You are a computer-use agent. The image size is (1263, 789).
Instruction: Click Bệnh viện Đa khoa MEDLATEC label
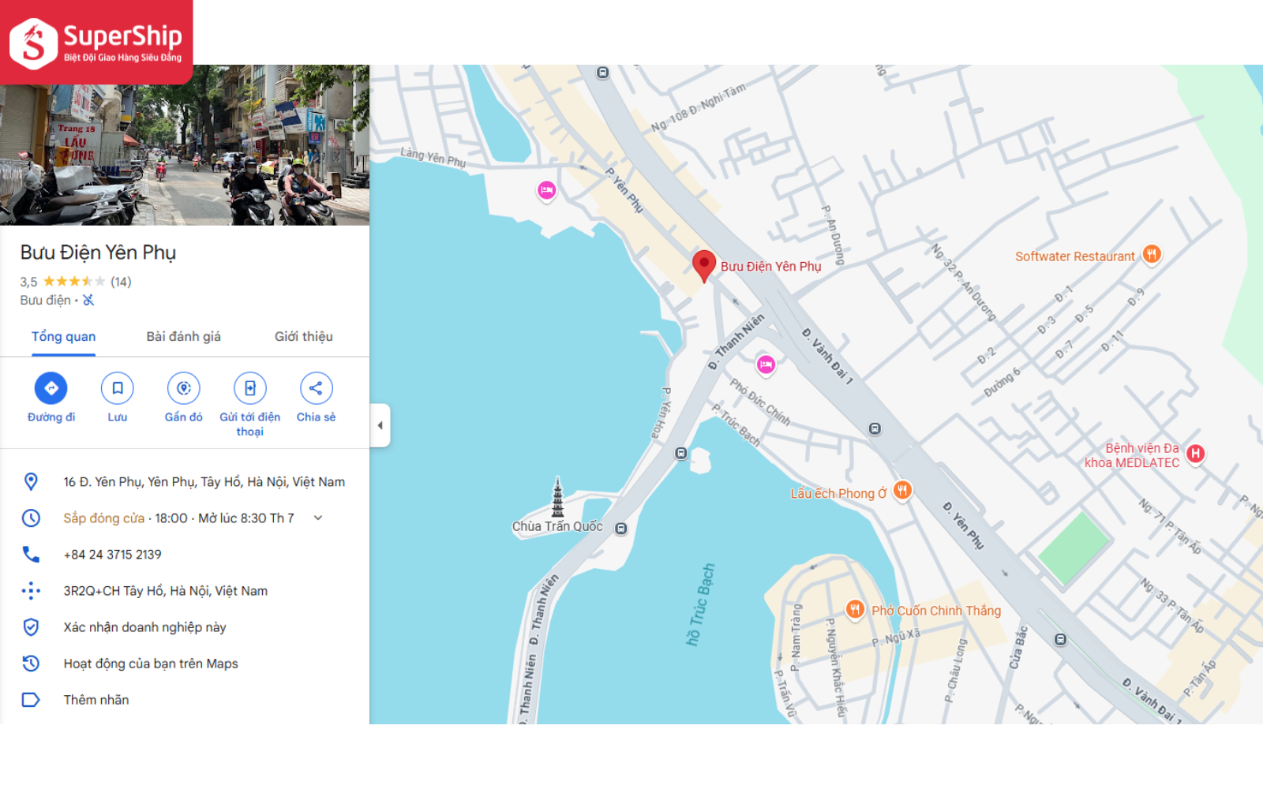click(x=1133, y=455)
